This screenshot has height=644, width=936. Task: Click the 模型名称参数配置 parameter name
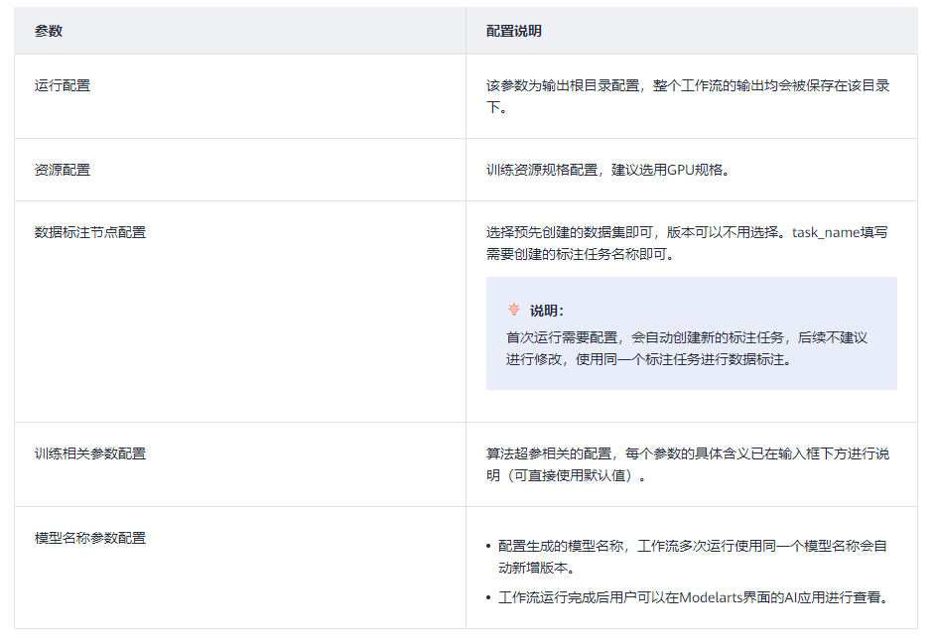[90, 538]
